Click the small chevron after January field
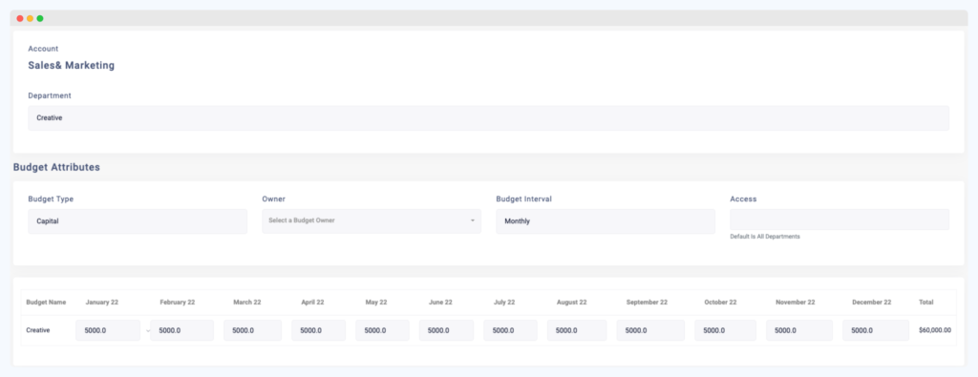This screenshot has width=978, height=377. point(148,331)
